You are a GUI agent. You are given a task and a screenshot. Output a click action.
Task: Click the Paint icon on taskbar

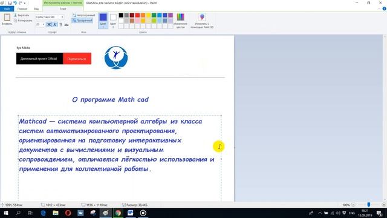[105, 213]
